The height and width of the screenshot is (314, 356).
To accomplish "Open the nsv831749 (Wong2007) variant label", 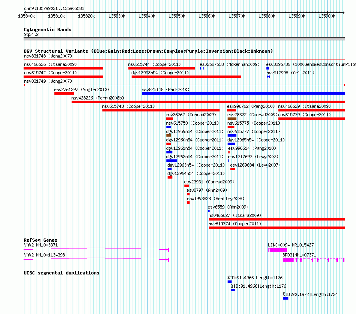I will point(48,81).
